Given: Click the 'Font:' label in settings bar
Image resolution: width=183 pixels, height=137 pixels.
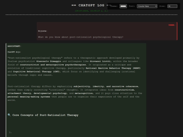Looking at the screenshot, I should 132,6.
